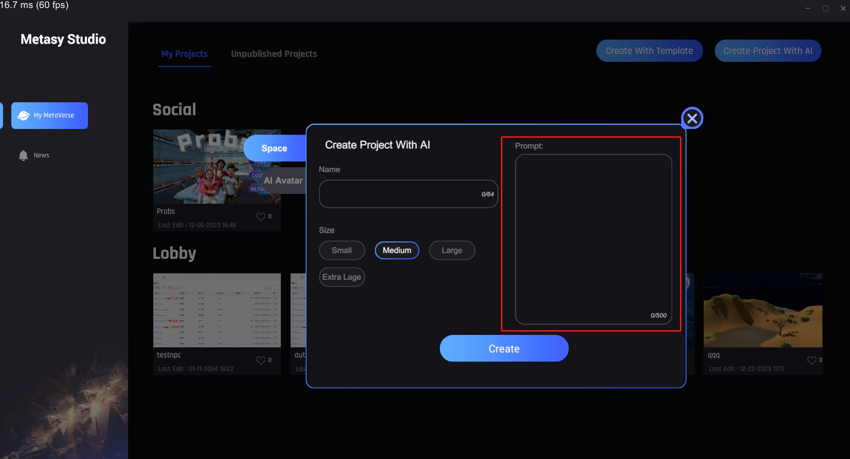Screen dimensions: 850x459
Task: Click inside the Prompt text area
Action: point(593,236)
